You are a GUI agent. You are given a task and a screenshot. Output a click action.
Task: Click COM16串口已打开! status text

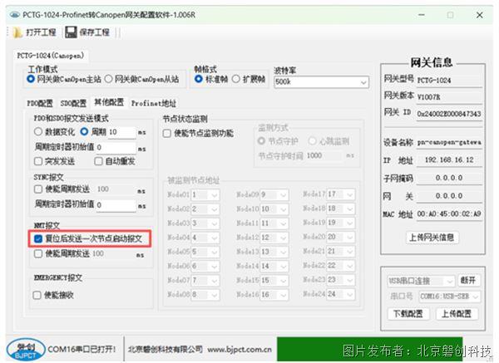82,350
